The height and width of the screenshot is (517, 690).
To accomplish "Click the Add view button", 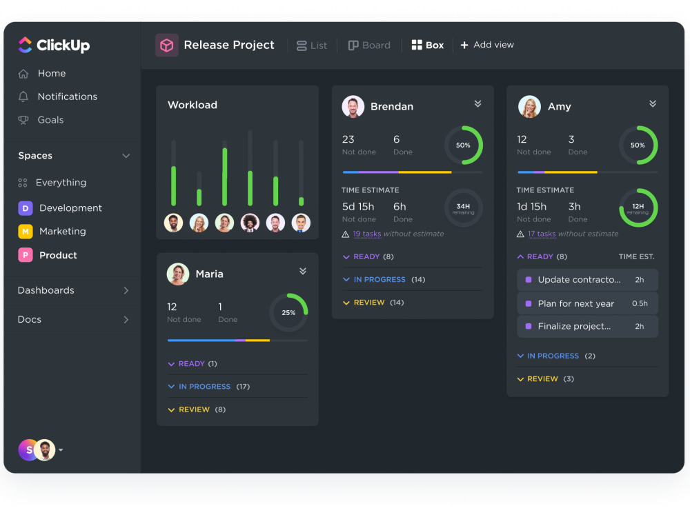I will tap(487, 45).
